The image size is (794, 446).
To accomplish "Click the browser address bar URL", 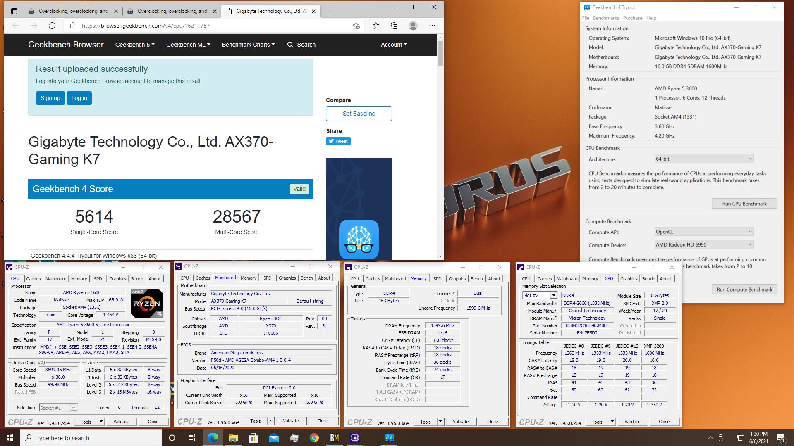I will point(146,26).
